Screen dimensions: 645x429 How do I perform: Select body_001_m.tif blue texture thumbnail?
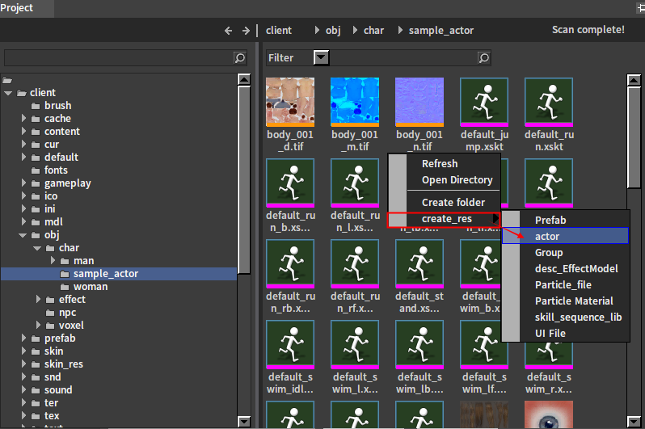(x=354, y=101)
